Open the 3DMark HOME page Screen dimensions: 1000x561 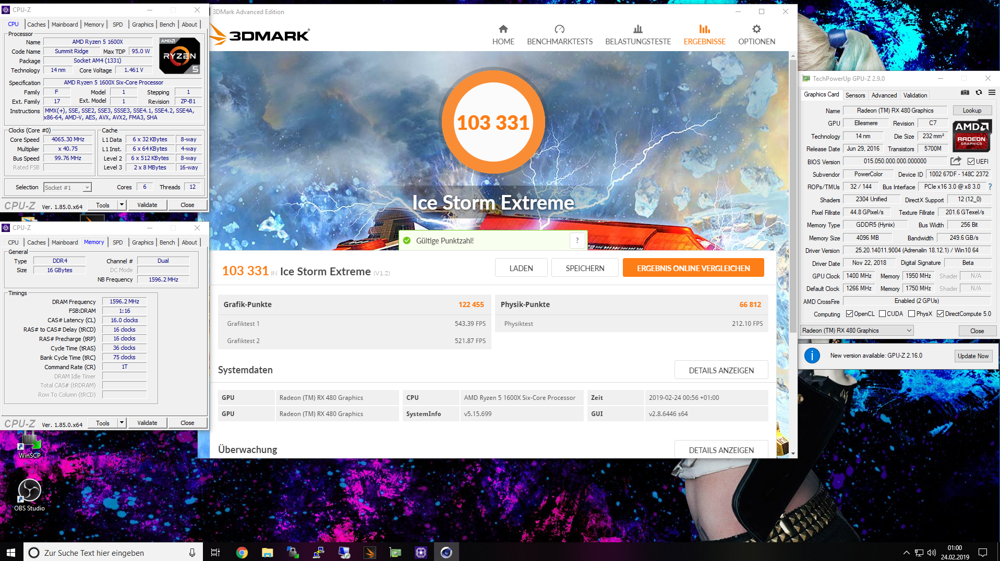point(503,35)
